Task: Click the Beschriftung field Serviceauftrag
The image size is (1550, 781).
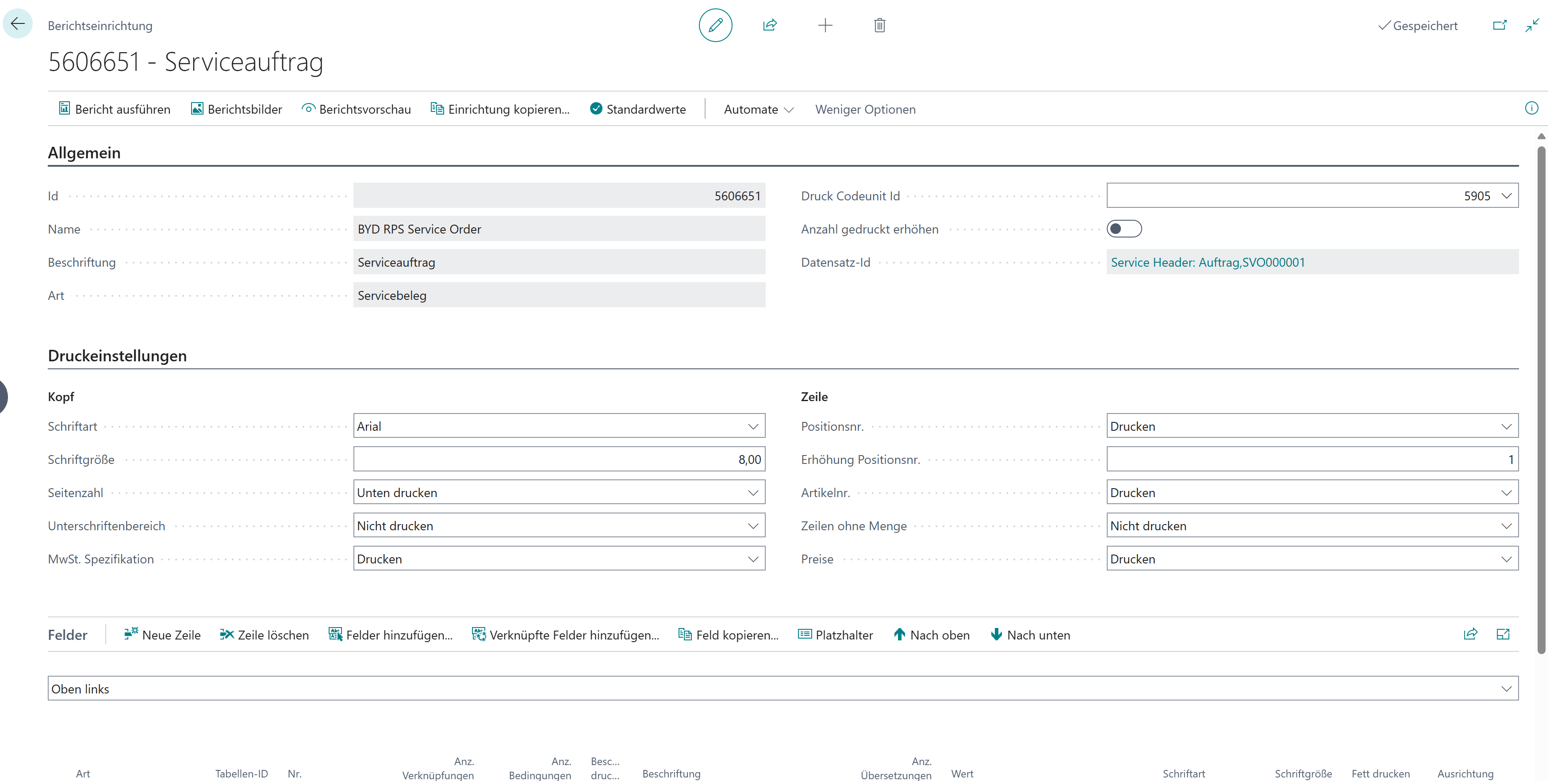Action: (x=559, y=262)
